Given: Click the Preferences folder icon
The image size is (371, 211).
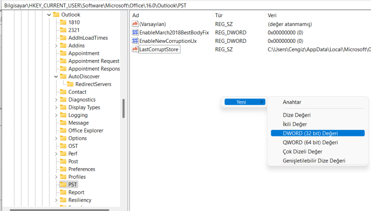Looking at the screenshot, I should pos(63,169).
